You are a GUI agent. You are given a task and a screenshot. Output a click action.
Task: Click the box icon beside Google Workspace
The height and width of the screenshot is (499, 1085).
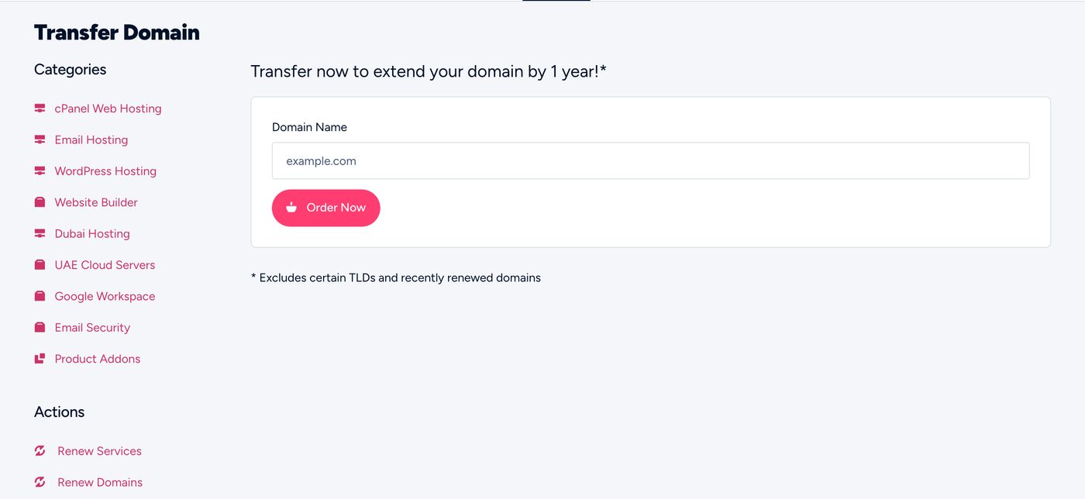point(40,296)
